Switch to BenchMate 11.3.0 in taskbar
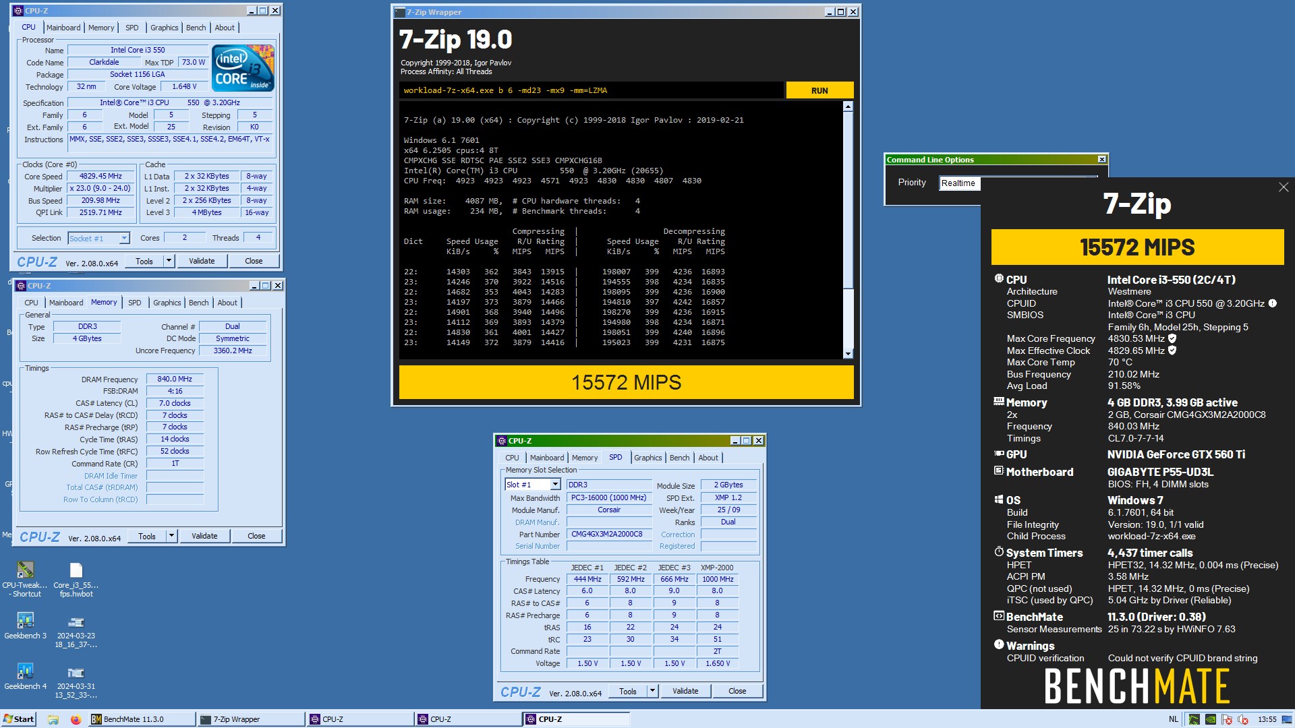 click(x=142, y=719)
